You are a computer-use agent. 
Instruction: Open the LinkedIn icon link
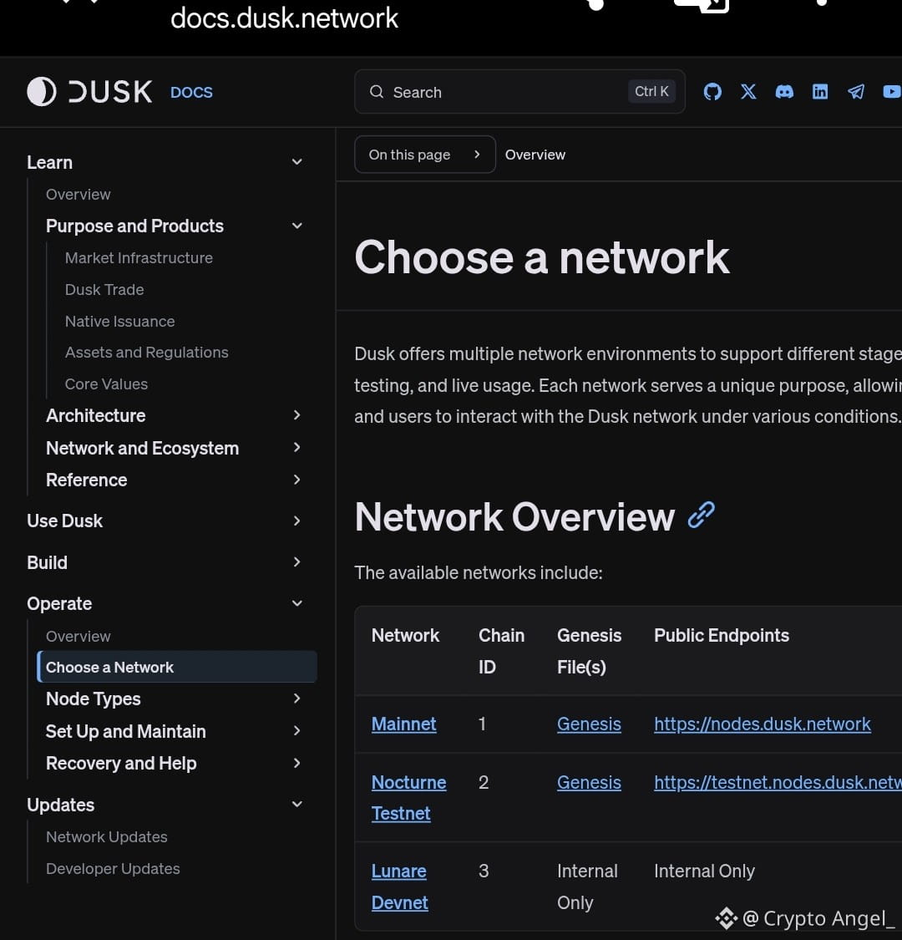pyautogui.click(x=820, y=92)
